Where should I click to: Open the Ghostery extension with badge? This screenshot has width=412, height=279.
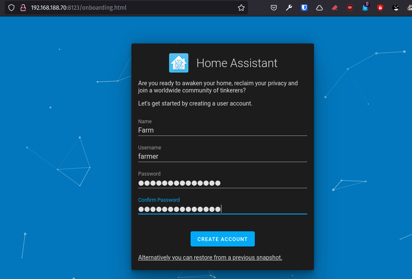(365, 8)
